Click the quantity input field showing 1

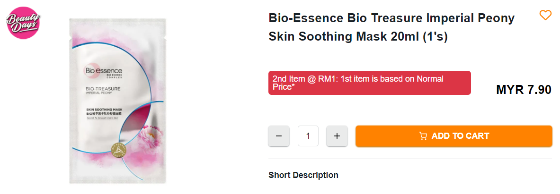(308, 136)
